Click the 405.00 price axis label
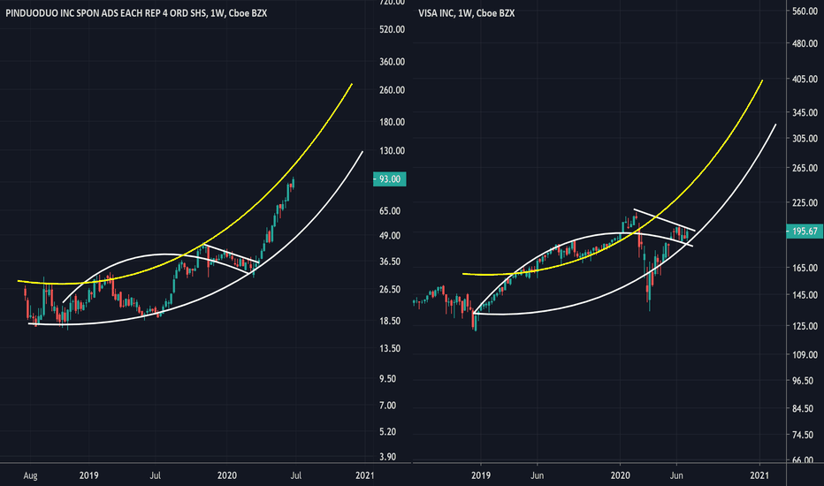The height and width of the screenshot is (486, 824). tap(805, 80)
